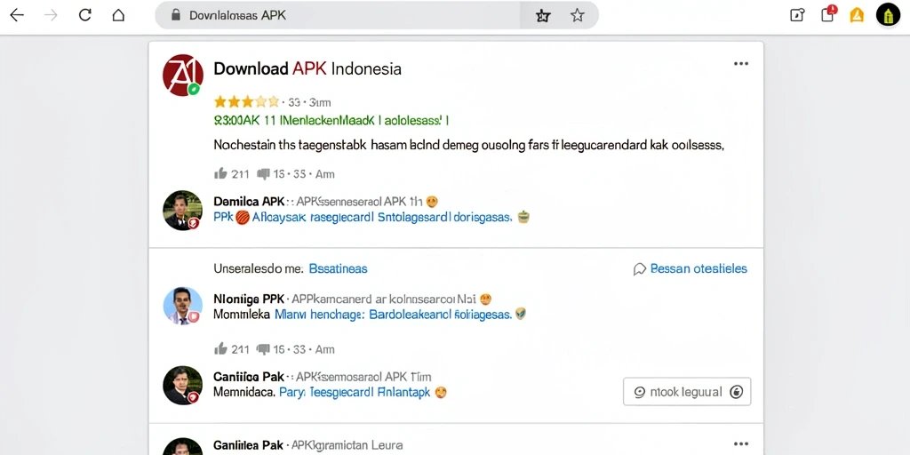The width and height of the screenshot is (910, 455).
Task: Click the 'Bessan otestieles' comment link
Action: pyautogui.click(x=690, y=268)
